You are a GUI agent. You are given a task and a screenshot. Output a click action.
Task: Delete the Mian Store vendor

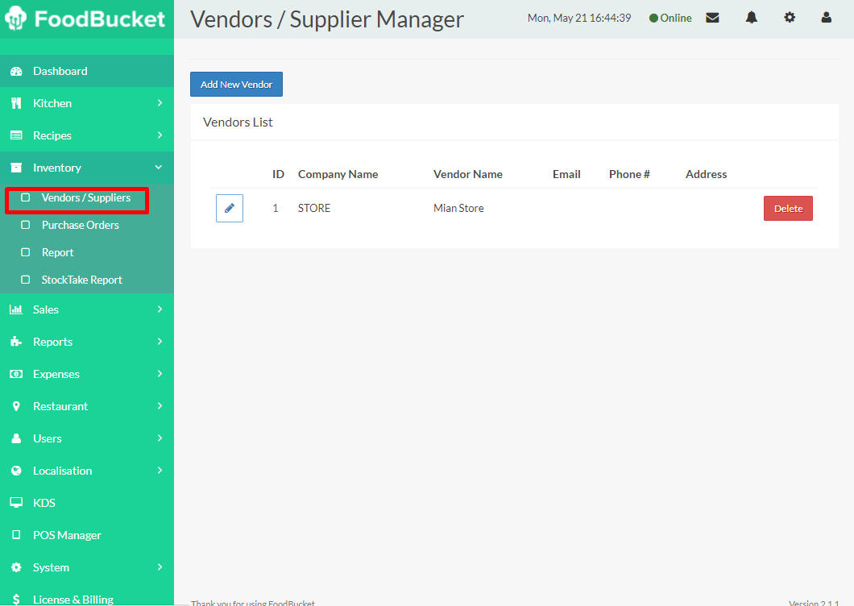tap(788, 209)
